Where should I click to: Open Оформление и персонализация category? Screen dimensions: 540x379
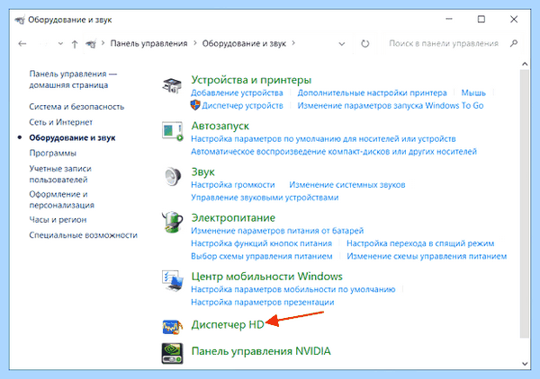[x=61, y=199]
